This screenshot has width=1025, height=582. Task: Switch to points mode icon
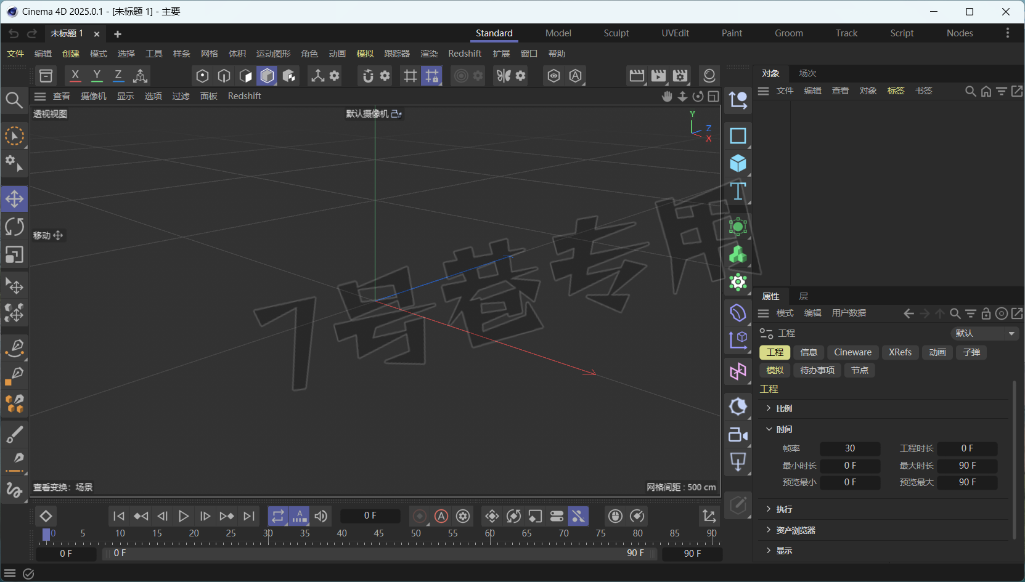click(x=202, y=76)
